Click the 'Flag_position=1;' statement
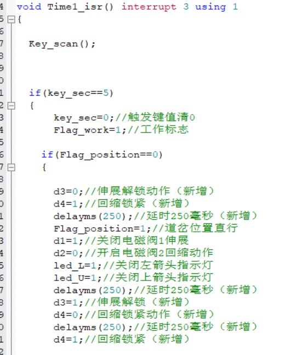Image resolution: width=302 pixels, height=355 pixels. tap(102, 228)
